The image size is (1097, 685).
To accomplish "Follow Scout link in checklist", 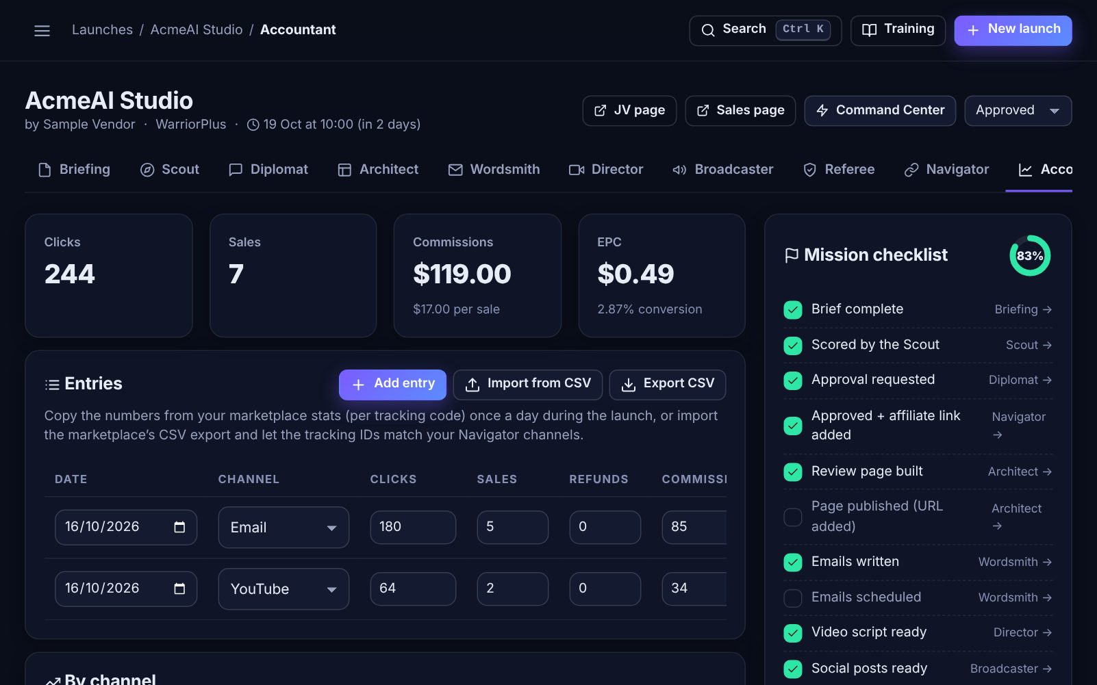I will (x=1029, y=346).
